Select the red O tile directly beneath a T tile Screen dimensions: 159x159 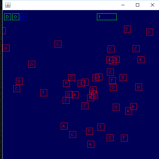113,87
